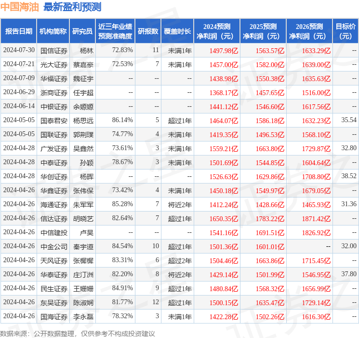
Task: Click report count 12 in 东吴证券 row
Action: click(x=156, y=302)
